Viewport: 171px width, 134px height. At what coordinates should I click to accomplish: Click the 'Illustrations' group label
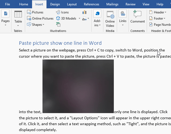coord(58,31)
